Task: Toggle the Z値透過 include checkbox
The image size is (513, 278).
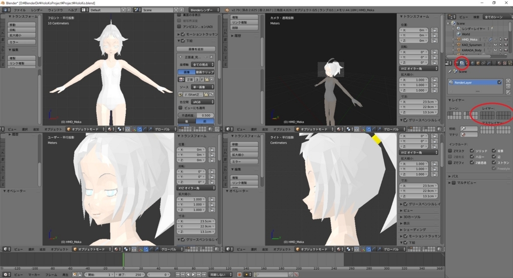Action: coord(472,163)
